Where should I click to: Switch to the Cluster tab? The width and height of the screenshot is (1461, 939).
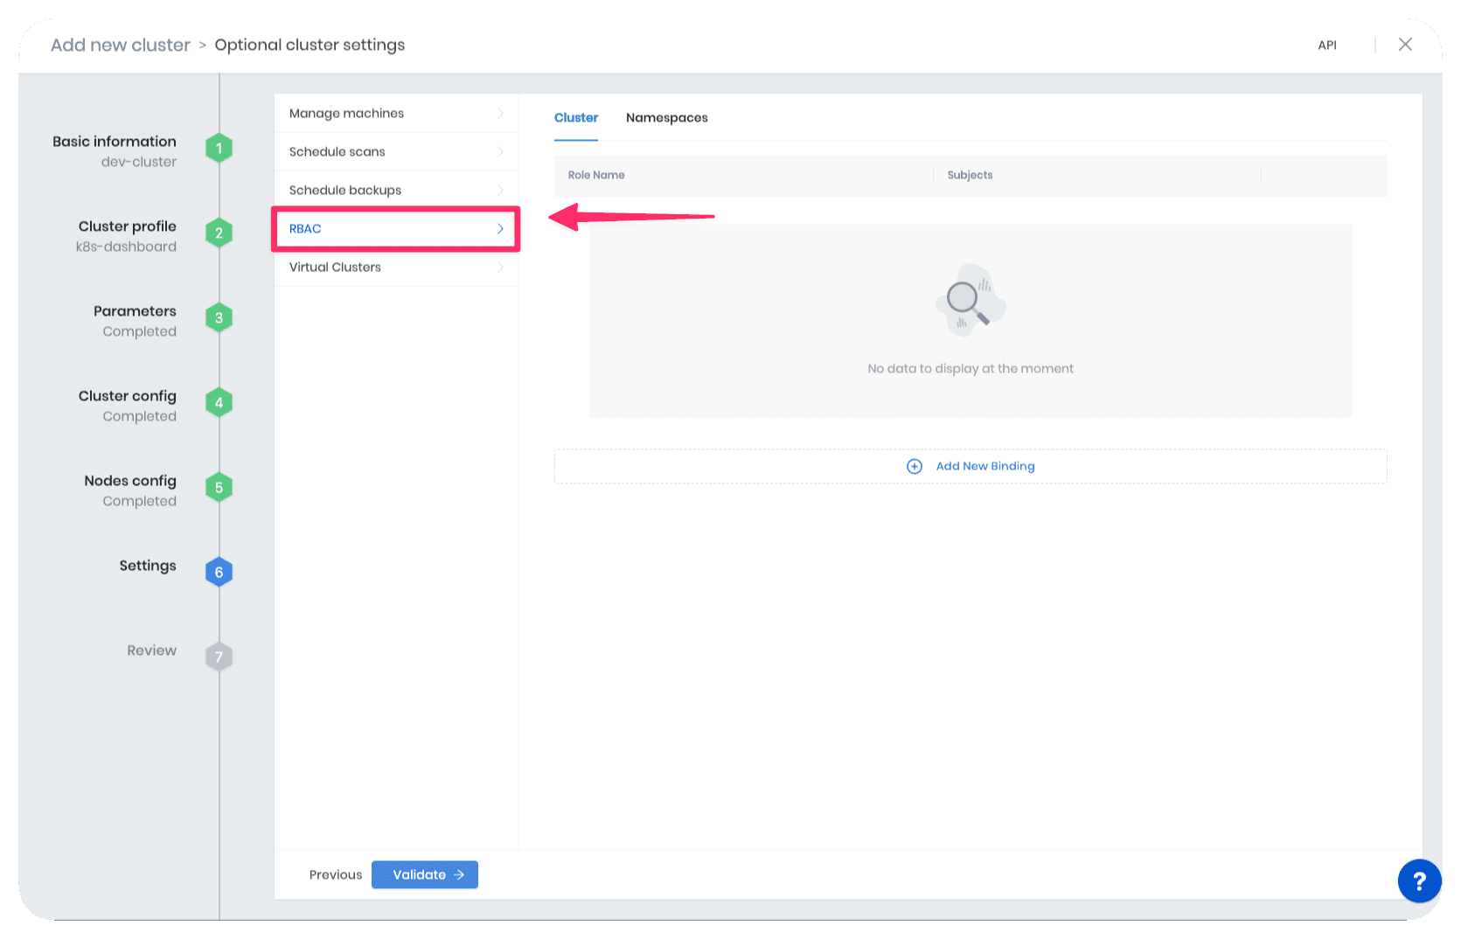576,117
